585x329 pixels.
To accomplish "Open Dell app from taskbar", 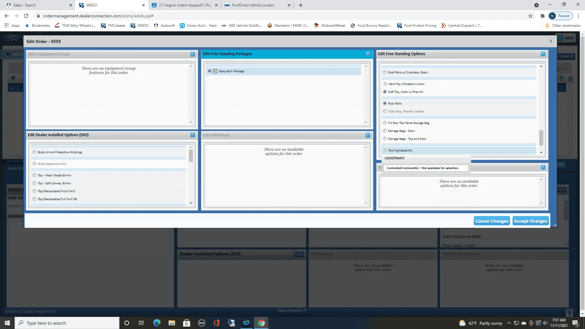I will pos(202,323).
